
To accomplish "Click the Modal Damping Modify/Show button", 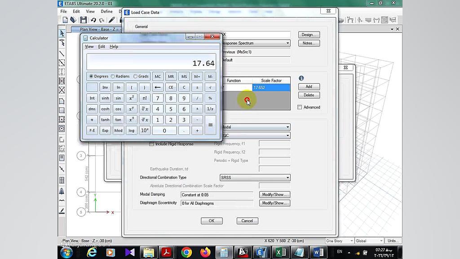I will point(274,194).
